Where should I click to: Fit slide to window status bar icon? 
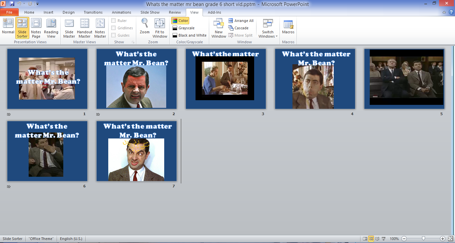coord(450,239)
